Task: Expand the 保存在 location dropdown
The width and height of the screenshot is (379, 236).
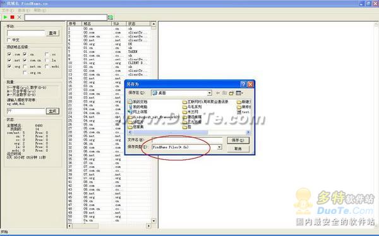Action: [x=210, y=93]
